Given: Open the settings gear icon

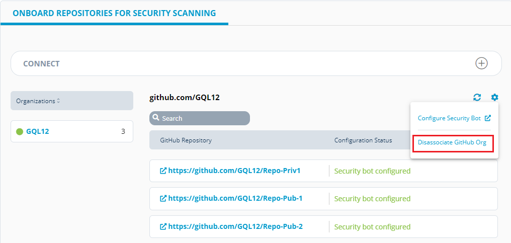Looking at the screenshot, I should click(x=495, y=97).
